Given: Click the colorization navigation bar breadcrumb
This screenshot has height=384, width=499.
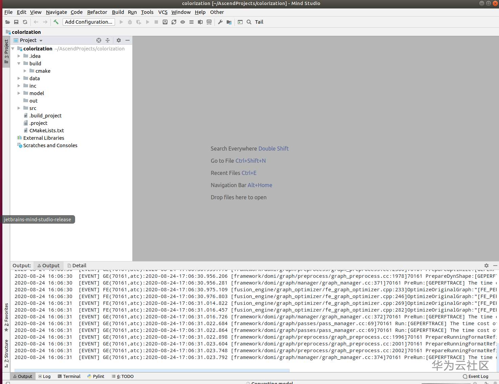Looking at the screenshot, I should tap(23, 32).
